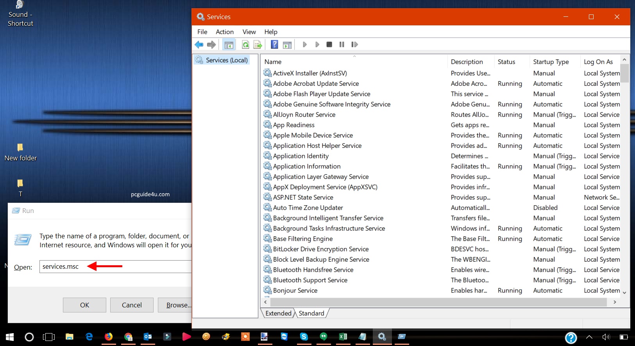Switch to the Standard tab

tap(311, 313)
